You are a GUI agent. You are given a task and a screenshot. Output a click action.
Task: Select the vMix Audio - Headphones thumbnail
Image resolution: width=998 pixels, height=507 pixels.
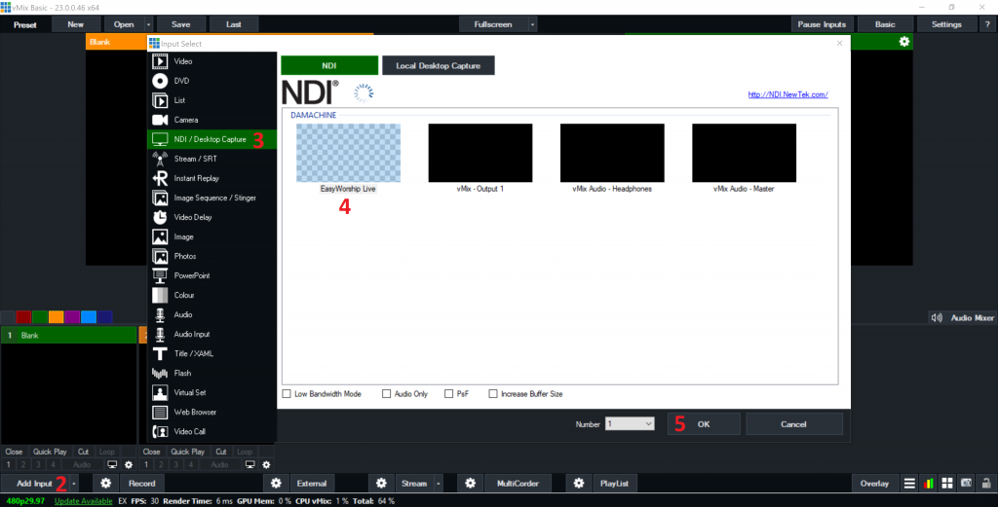click(612, 153)
